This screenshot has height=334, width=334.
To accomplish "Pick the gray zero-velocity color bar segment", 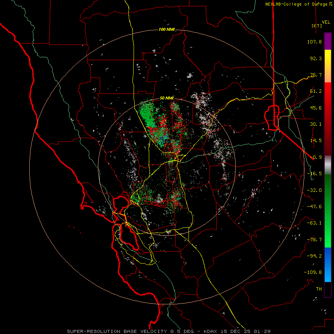I will coord(328,165).
